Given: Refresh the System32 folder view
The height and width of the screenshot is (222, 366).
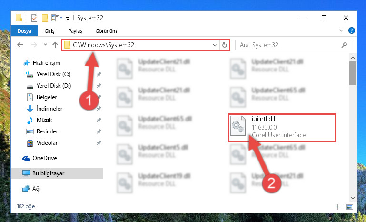Looking at the screenshot, I should (x=224, y=45).
